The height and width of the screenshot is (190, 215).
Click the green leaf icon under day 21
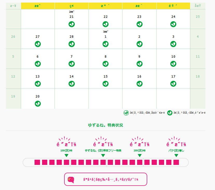[72, 24]
